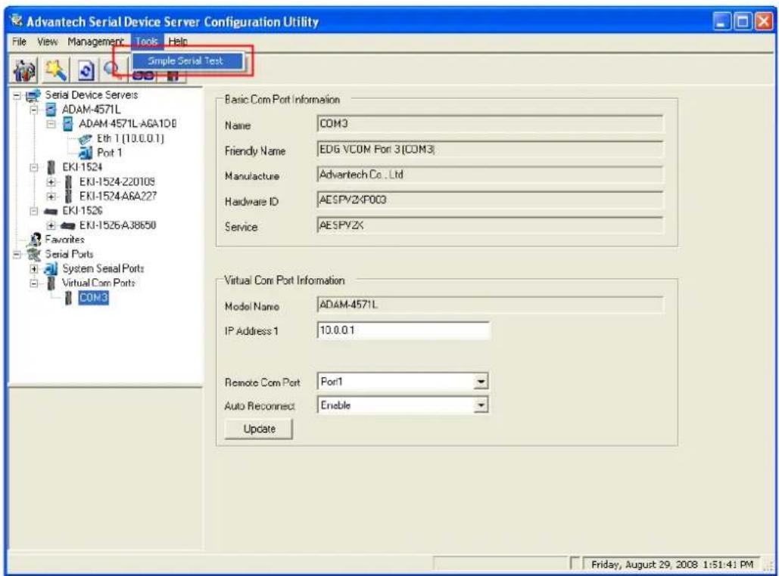Select ADAM-4571L-A6A1D8 in the tree

(x=127, y=123)
